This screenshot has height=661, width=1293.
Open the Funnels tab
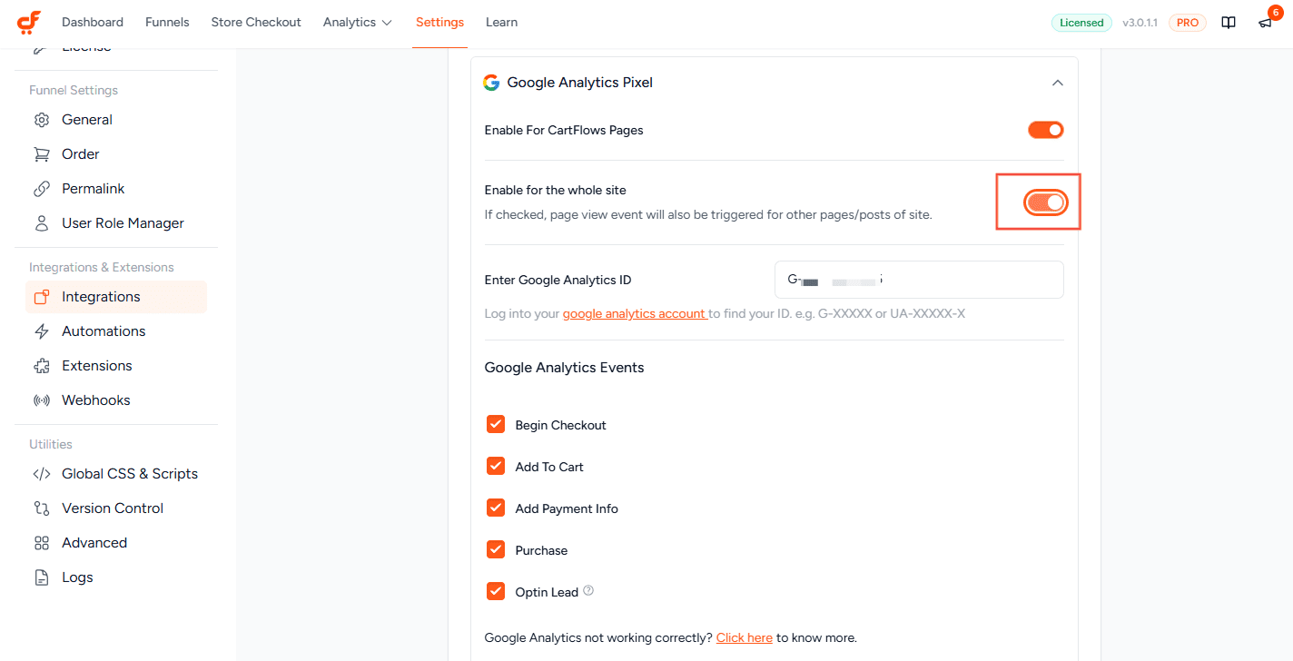click(167, 22)
